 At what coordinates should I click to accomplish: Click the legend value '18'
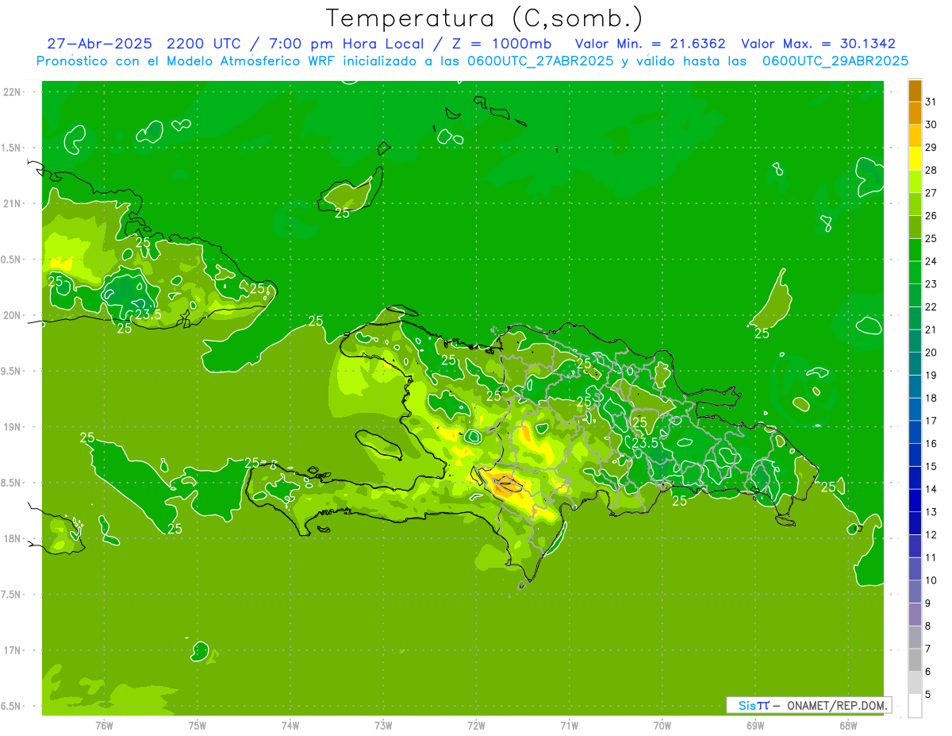(x=931, y=398)
